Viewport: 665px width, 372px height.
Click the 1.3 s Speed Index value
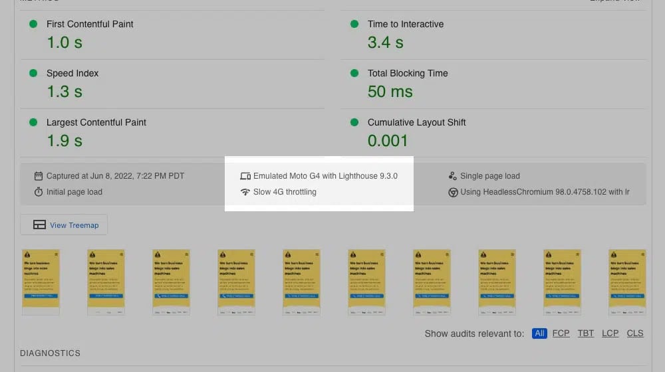click(x=65, y=92)
